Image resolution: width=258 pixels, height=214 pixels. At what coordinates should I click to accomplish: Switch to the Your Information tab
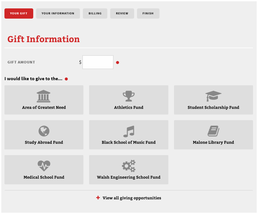[x=58, y=13]
